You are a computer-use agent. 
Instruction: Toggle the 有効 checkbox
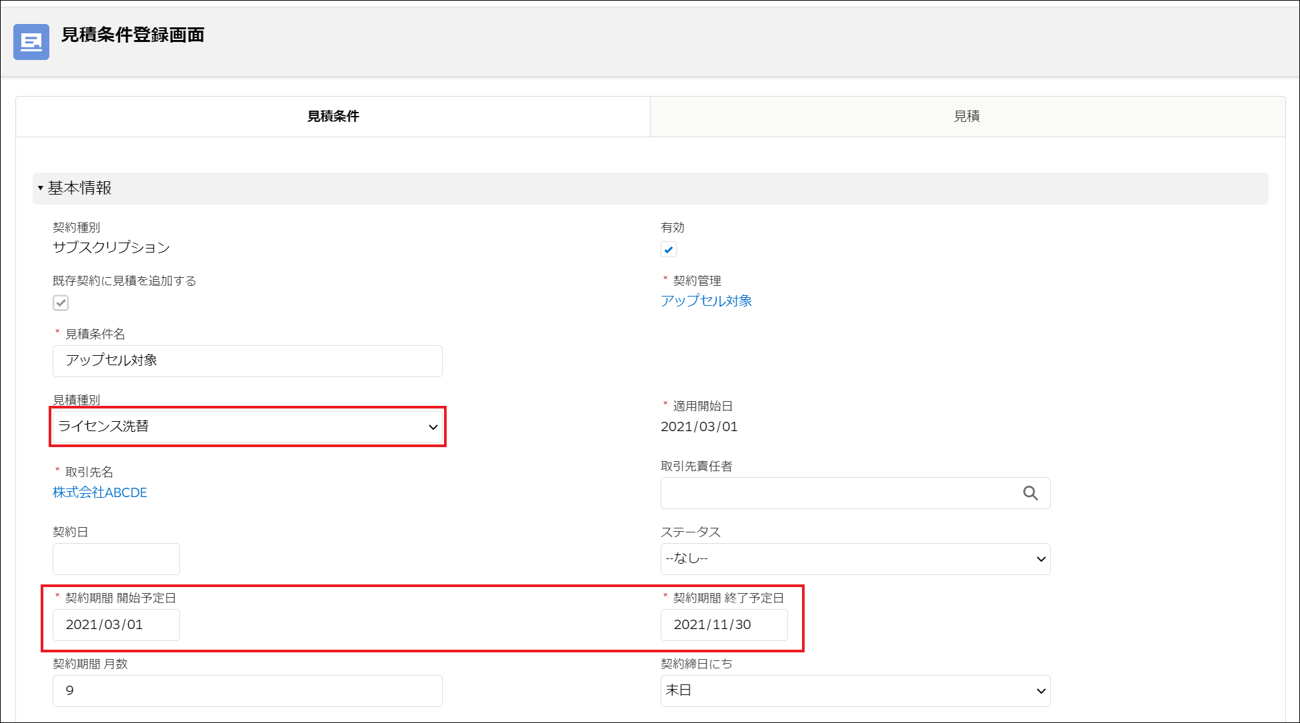pos(668,249)
